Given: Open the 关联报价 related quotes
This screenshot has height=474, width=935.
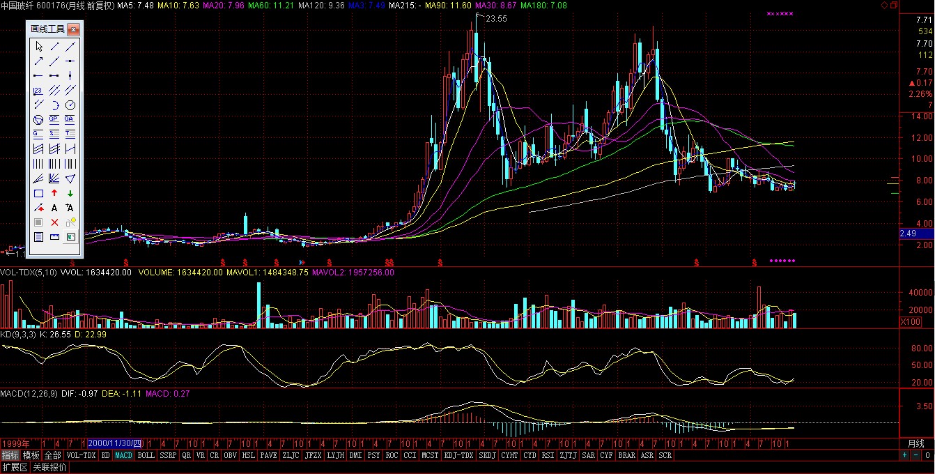Looking at the screenshot, I should coord(49,467).
